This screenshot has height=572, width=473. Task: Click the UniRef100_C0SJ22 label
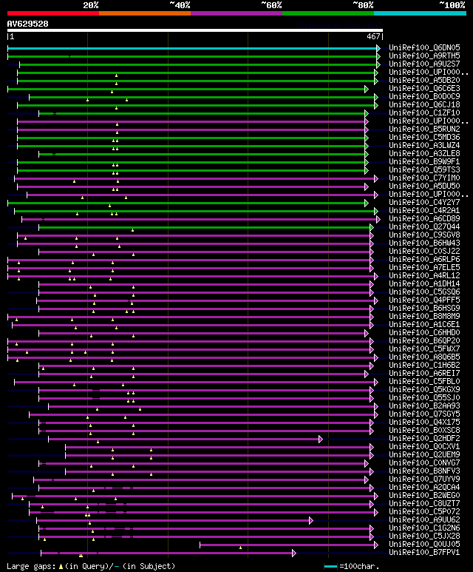click(424, 252)
